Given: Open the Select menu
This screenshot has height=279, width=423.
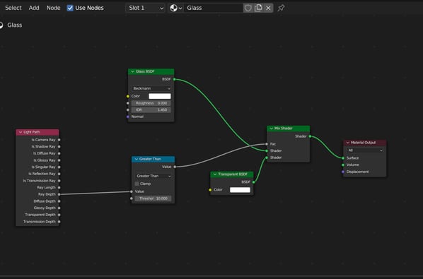Looking at the screenshot, I should [x=13, y=8].
